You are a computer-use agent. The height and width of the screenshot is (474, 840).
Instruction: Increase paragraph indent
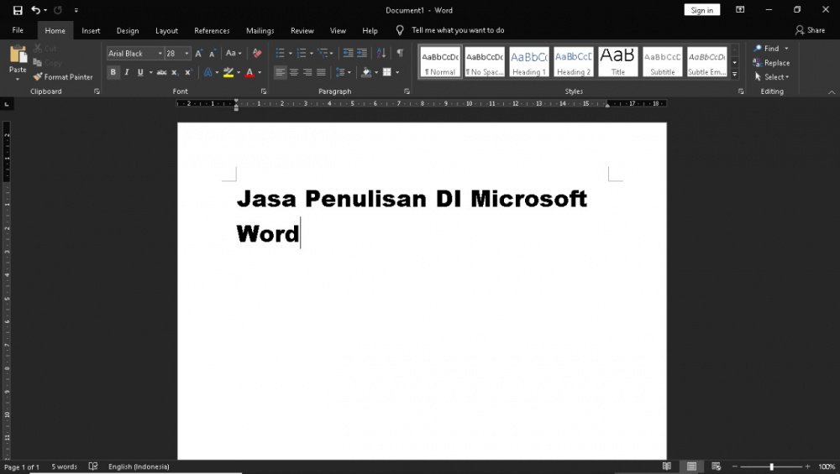pos(362,53)
